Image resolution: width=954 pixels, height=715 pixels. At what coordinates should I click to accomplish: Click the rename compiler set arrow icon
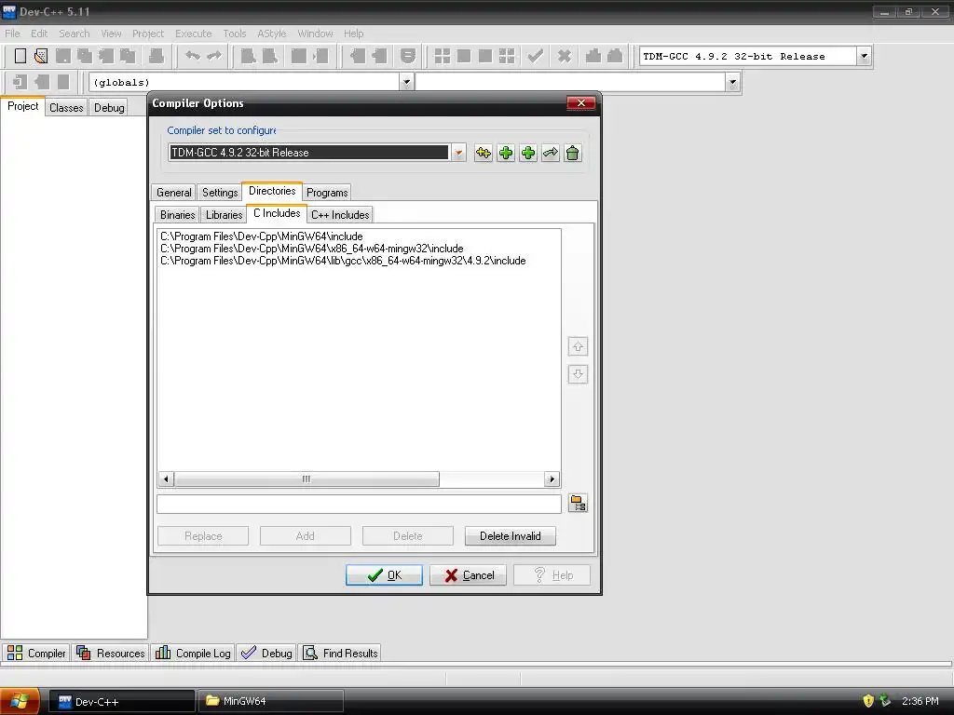click(x=550, y=153)
